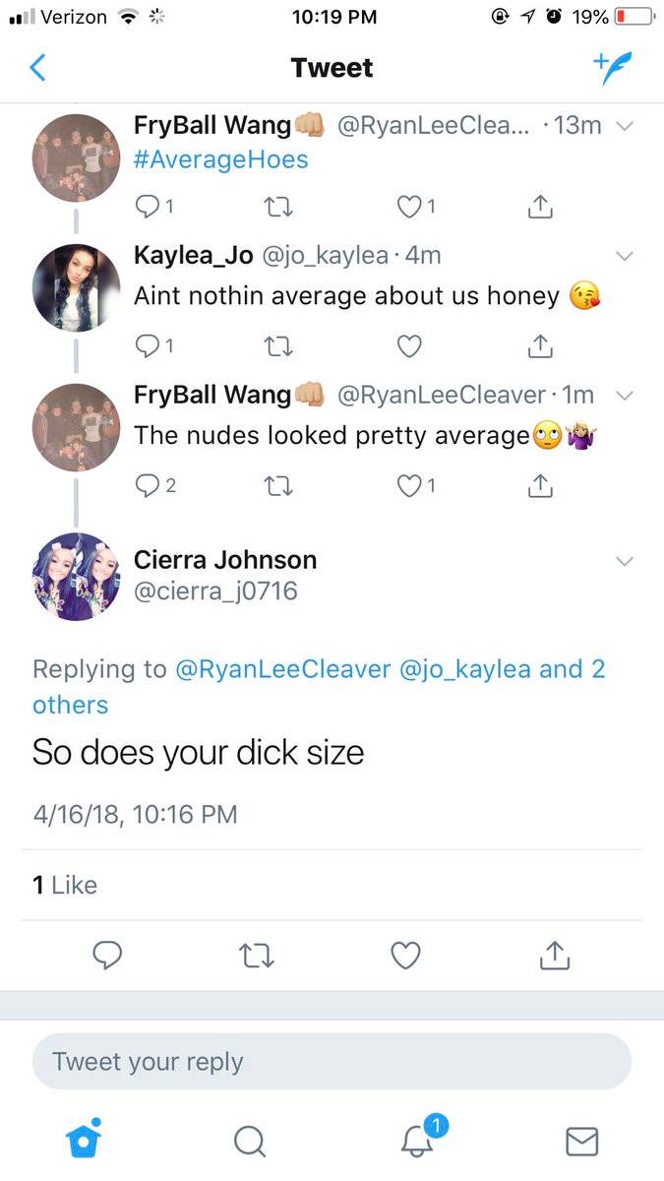The height and width of the screenshot is (1181, 664).
Task: Like Cierra Johnson's main tweet
Action: [405, 955]
